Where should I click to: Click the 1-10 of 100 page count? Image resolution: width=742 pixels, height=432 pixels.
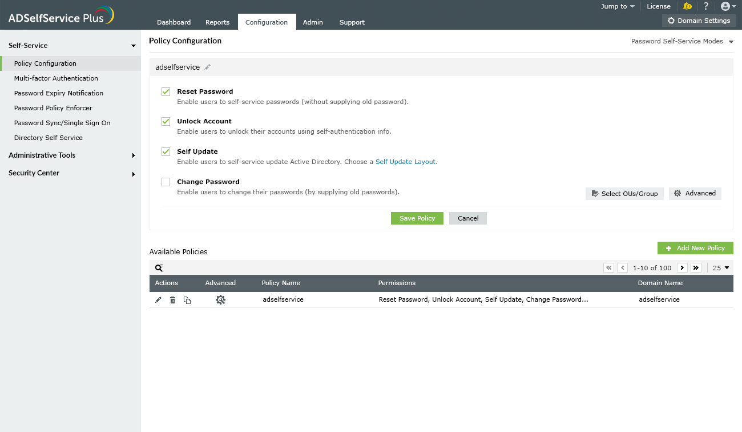click(x=652, y=267)
